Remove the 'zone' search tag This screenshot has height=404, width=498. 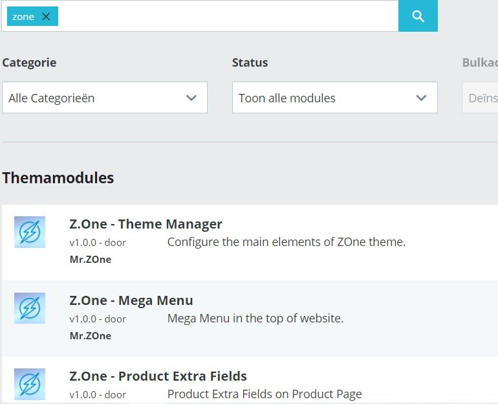click(x=46, y=17)
